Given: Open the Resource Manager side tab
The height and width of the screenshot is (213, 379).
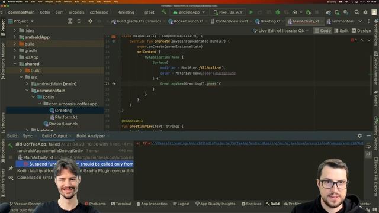Looking at the screenshot, I should coord(3,61).
